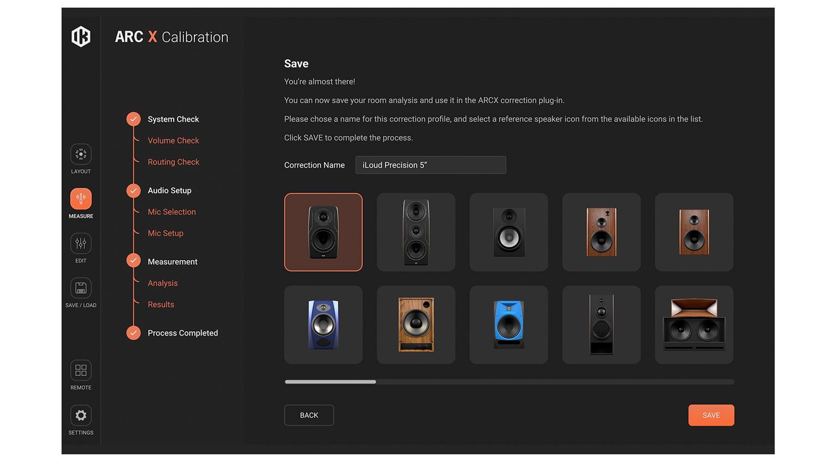Click the 'You're almost there!' text
839x463 pixels.
(319, 82)
